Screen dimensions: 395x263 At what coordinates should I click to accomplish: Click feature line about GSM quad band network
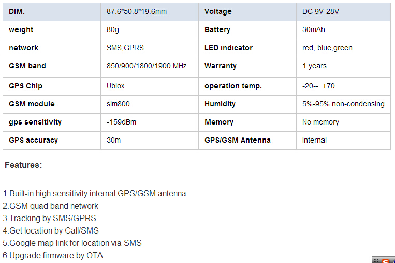point(50,206)
